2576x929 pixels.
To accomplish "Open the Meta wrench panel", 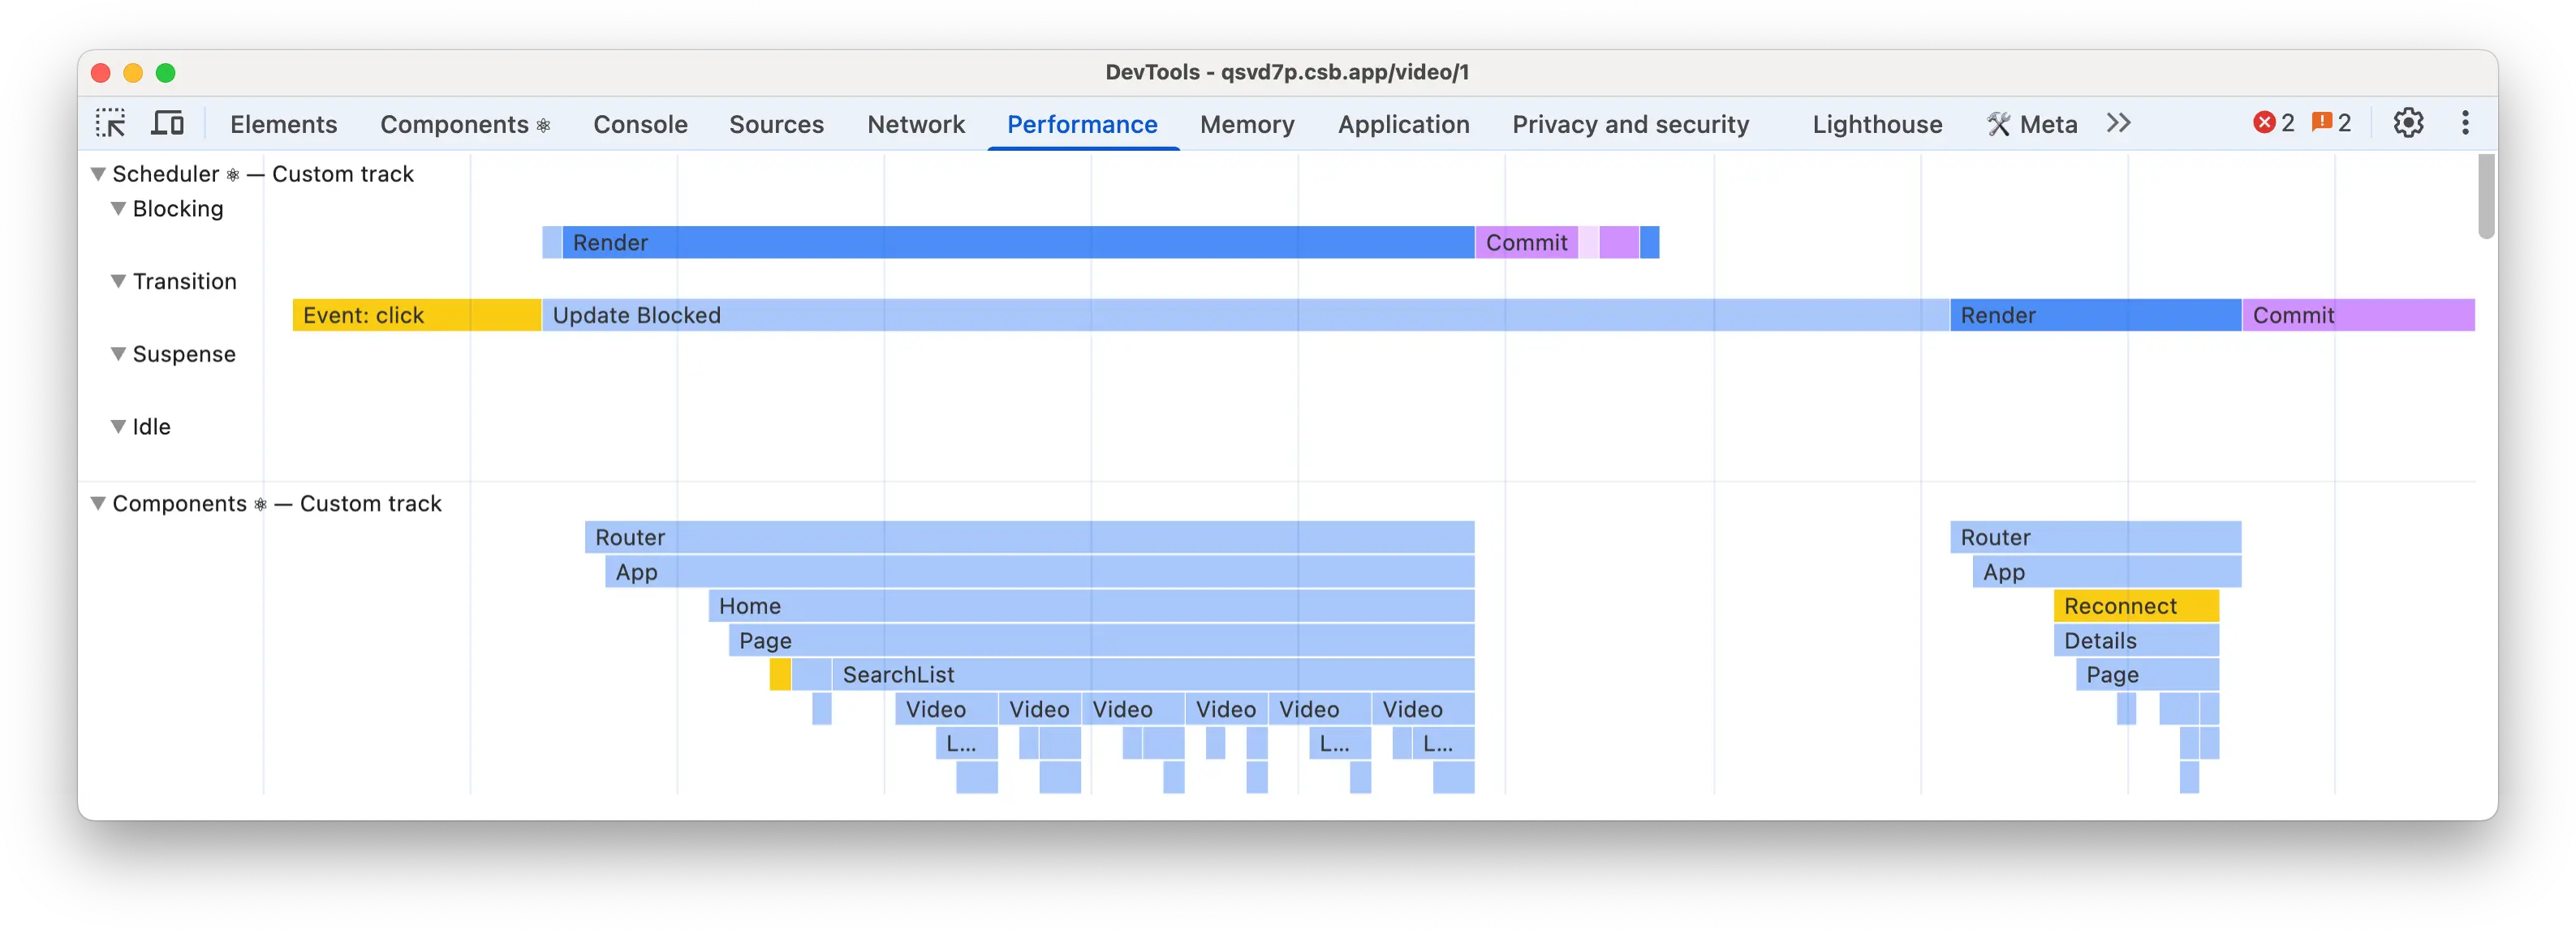I will tap(2031, 124).
